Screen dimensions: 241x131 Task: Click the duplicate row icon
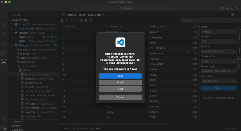[x=86, y=20]
